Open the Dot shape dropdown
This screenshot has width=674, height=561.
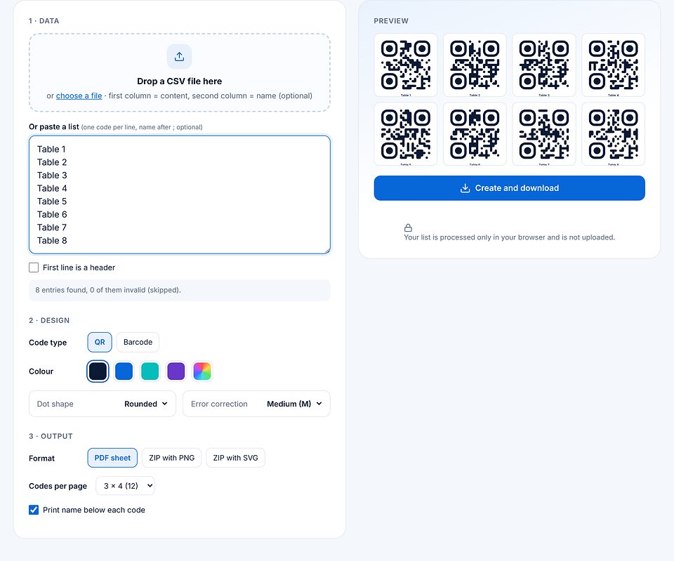click(x=103, y=404)
